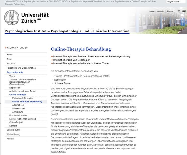Select Online-Therapie in the sidebar tree
The height and width of the screenshot is (155, 187).
point(18,95)
